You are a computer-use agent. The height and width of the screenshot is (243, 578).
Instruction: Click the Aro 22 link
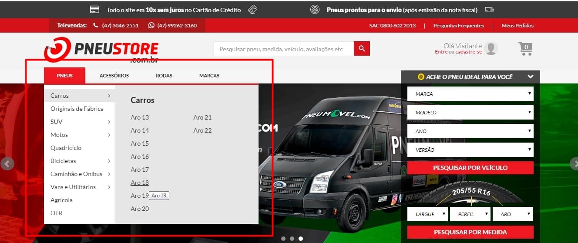(x=202, y=130)
